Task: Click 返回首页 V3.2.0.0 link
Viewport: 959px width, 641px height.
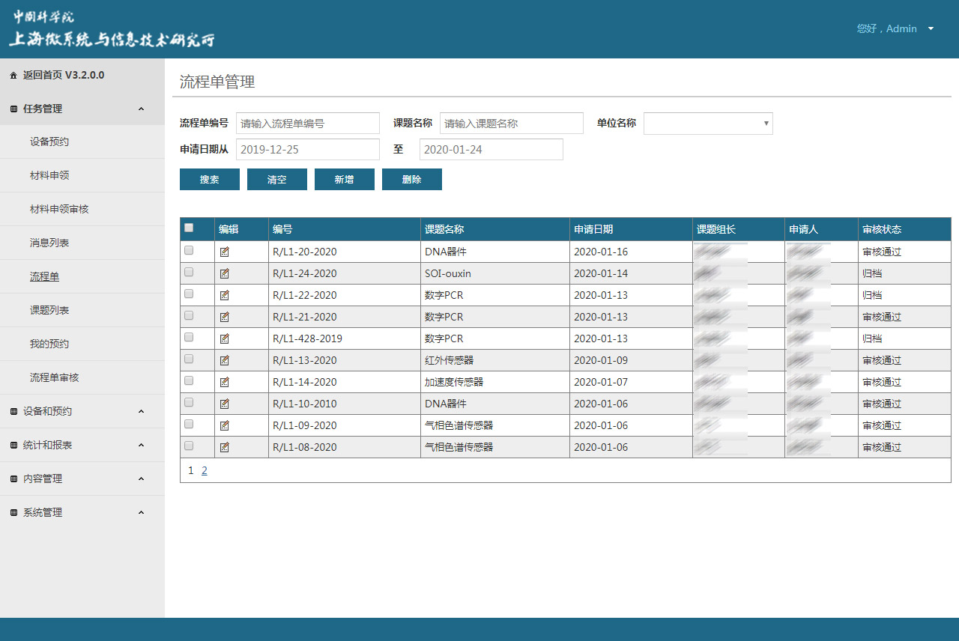Action: 64,76
